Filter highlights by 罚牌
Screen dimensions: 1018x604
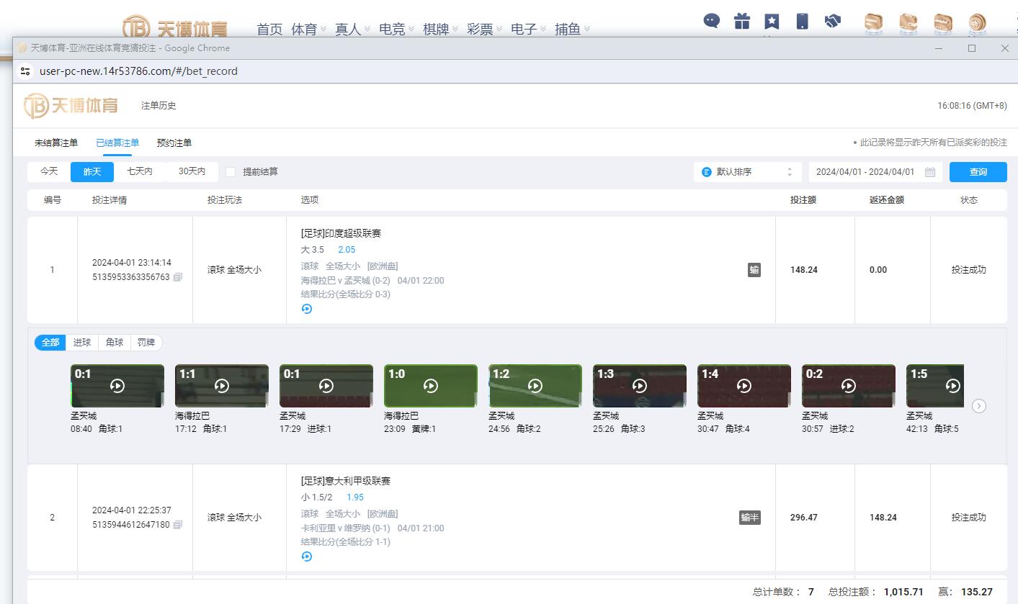146,343
